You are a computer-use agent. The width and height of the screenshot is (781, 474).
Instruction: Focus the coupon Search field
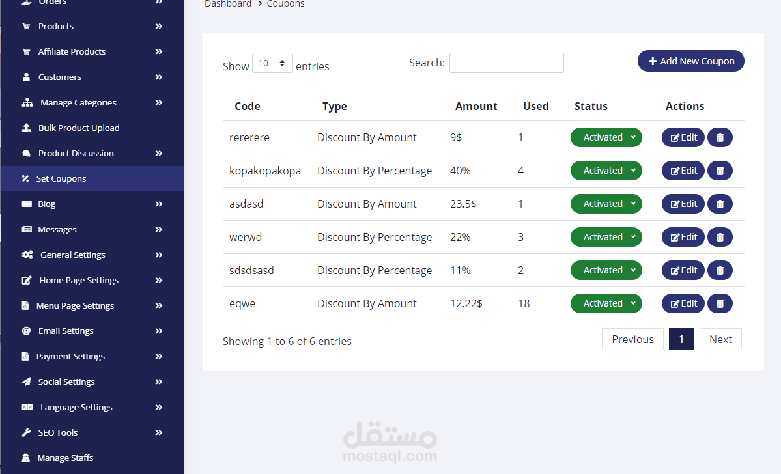(506, 63)
